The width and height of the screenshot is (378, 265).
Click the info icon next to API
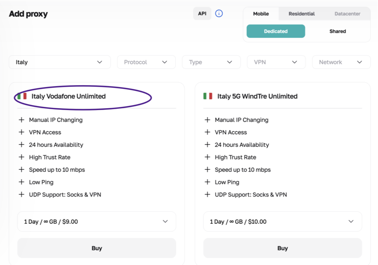(x=219, y=13)
